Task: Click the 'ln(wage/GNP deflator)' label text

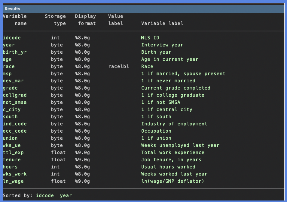Action: (x=173, y=181)
